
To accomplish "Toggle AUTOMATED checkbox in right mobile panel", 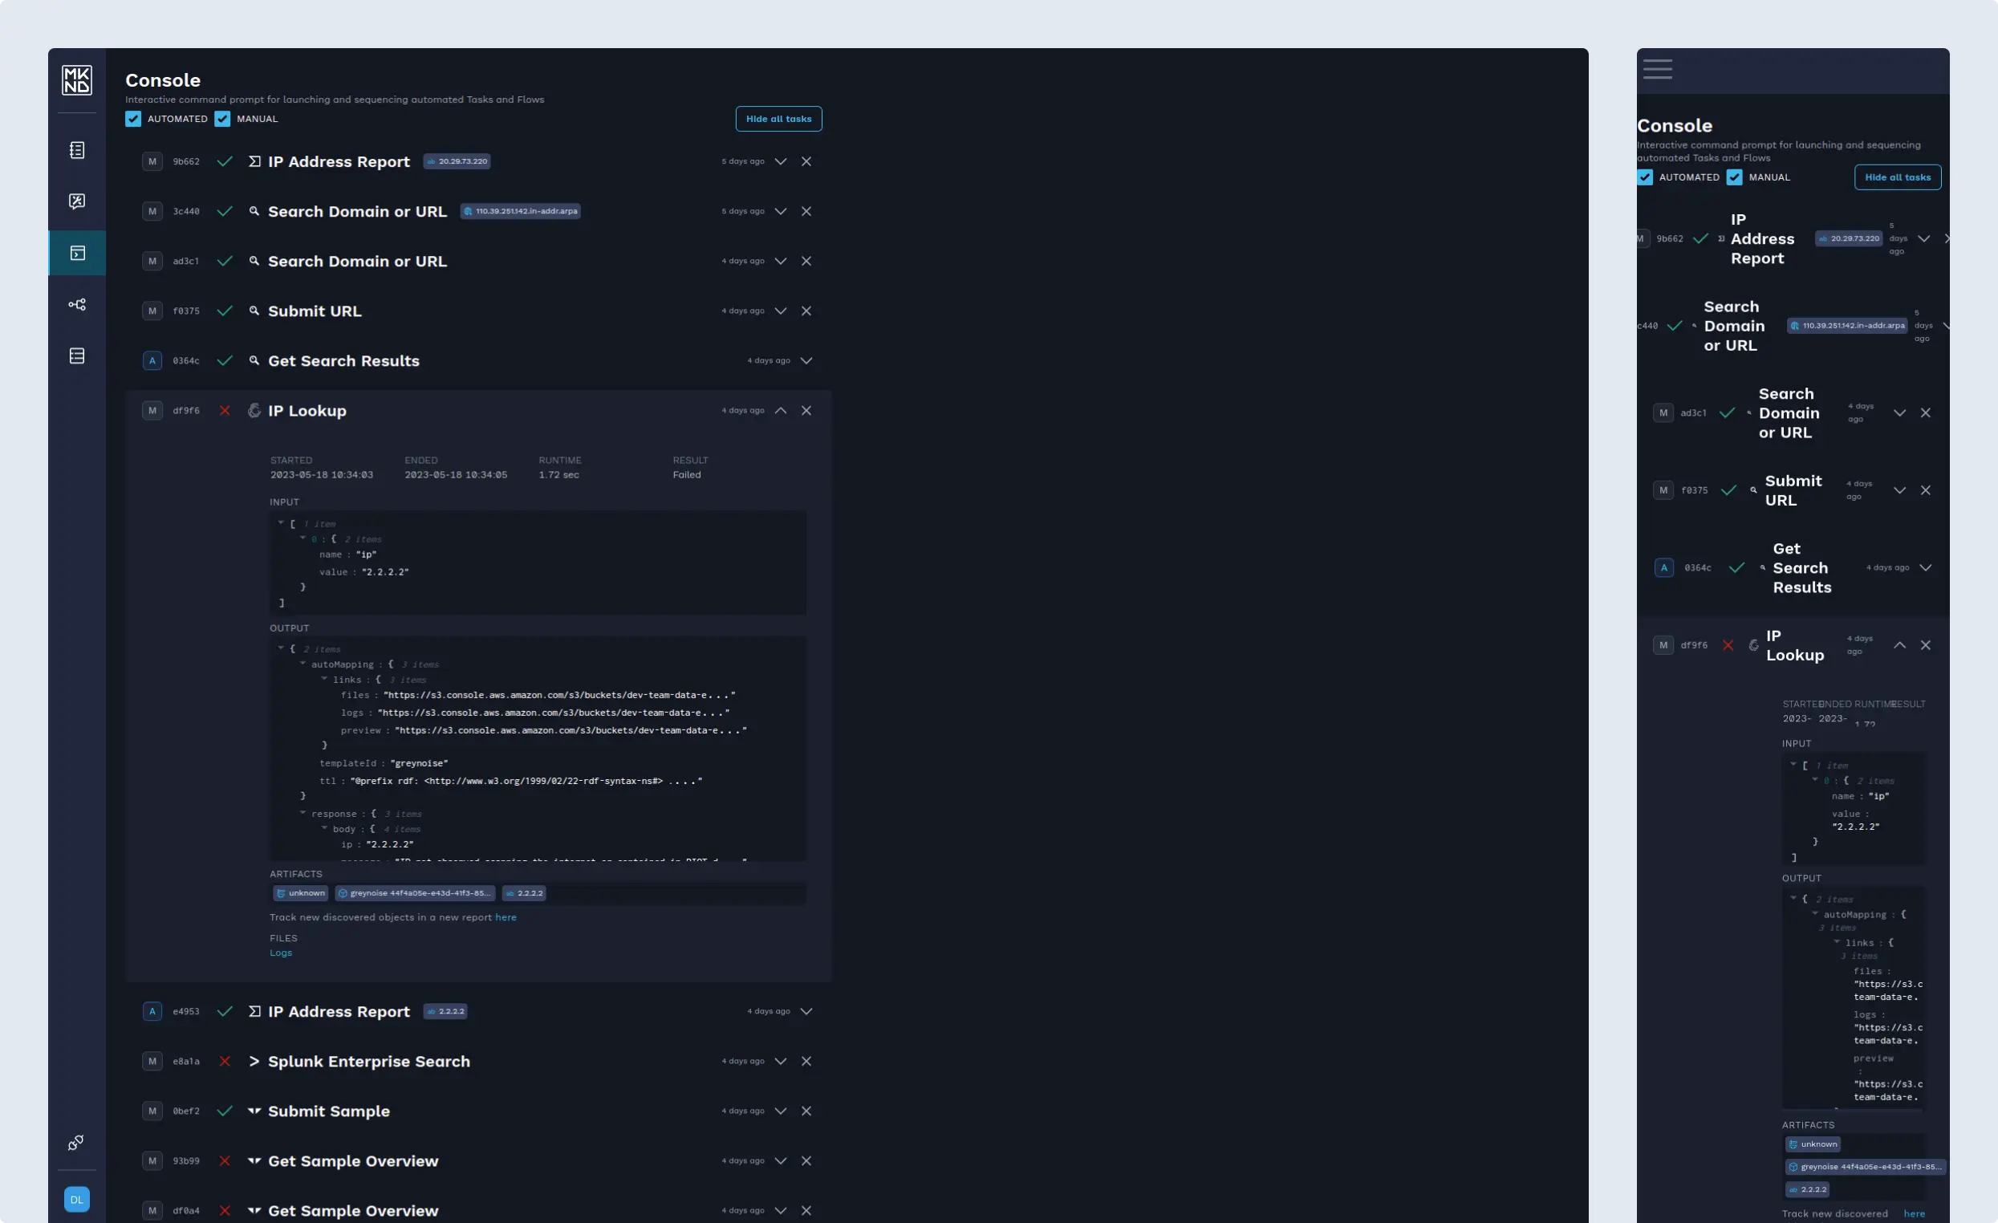I will coord(1646,177).
